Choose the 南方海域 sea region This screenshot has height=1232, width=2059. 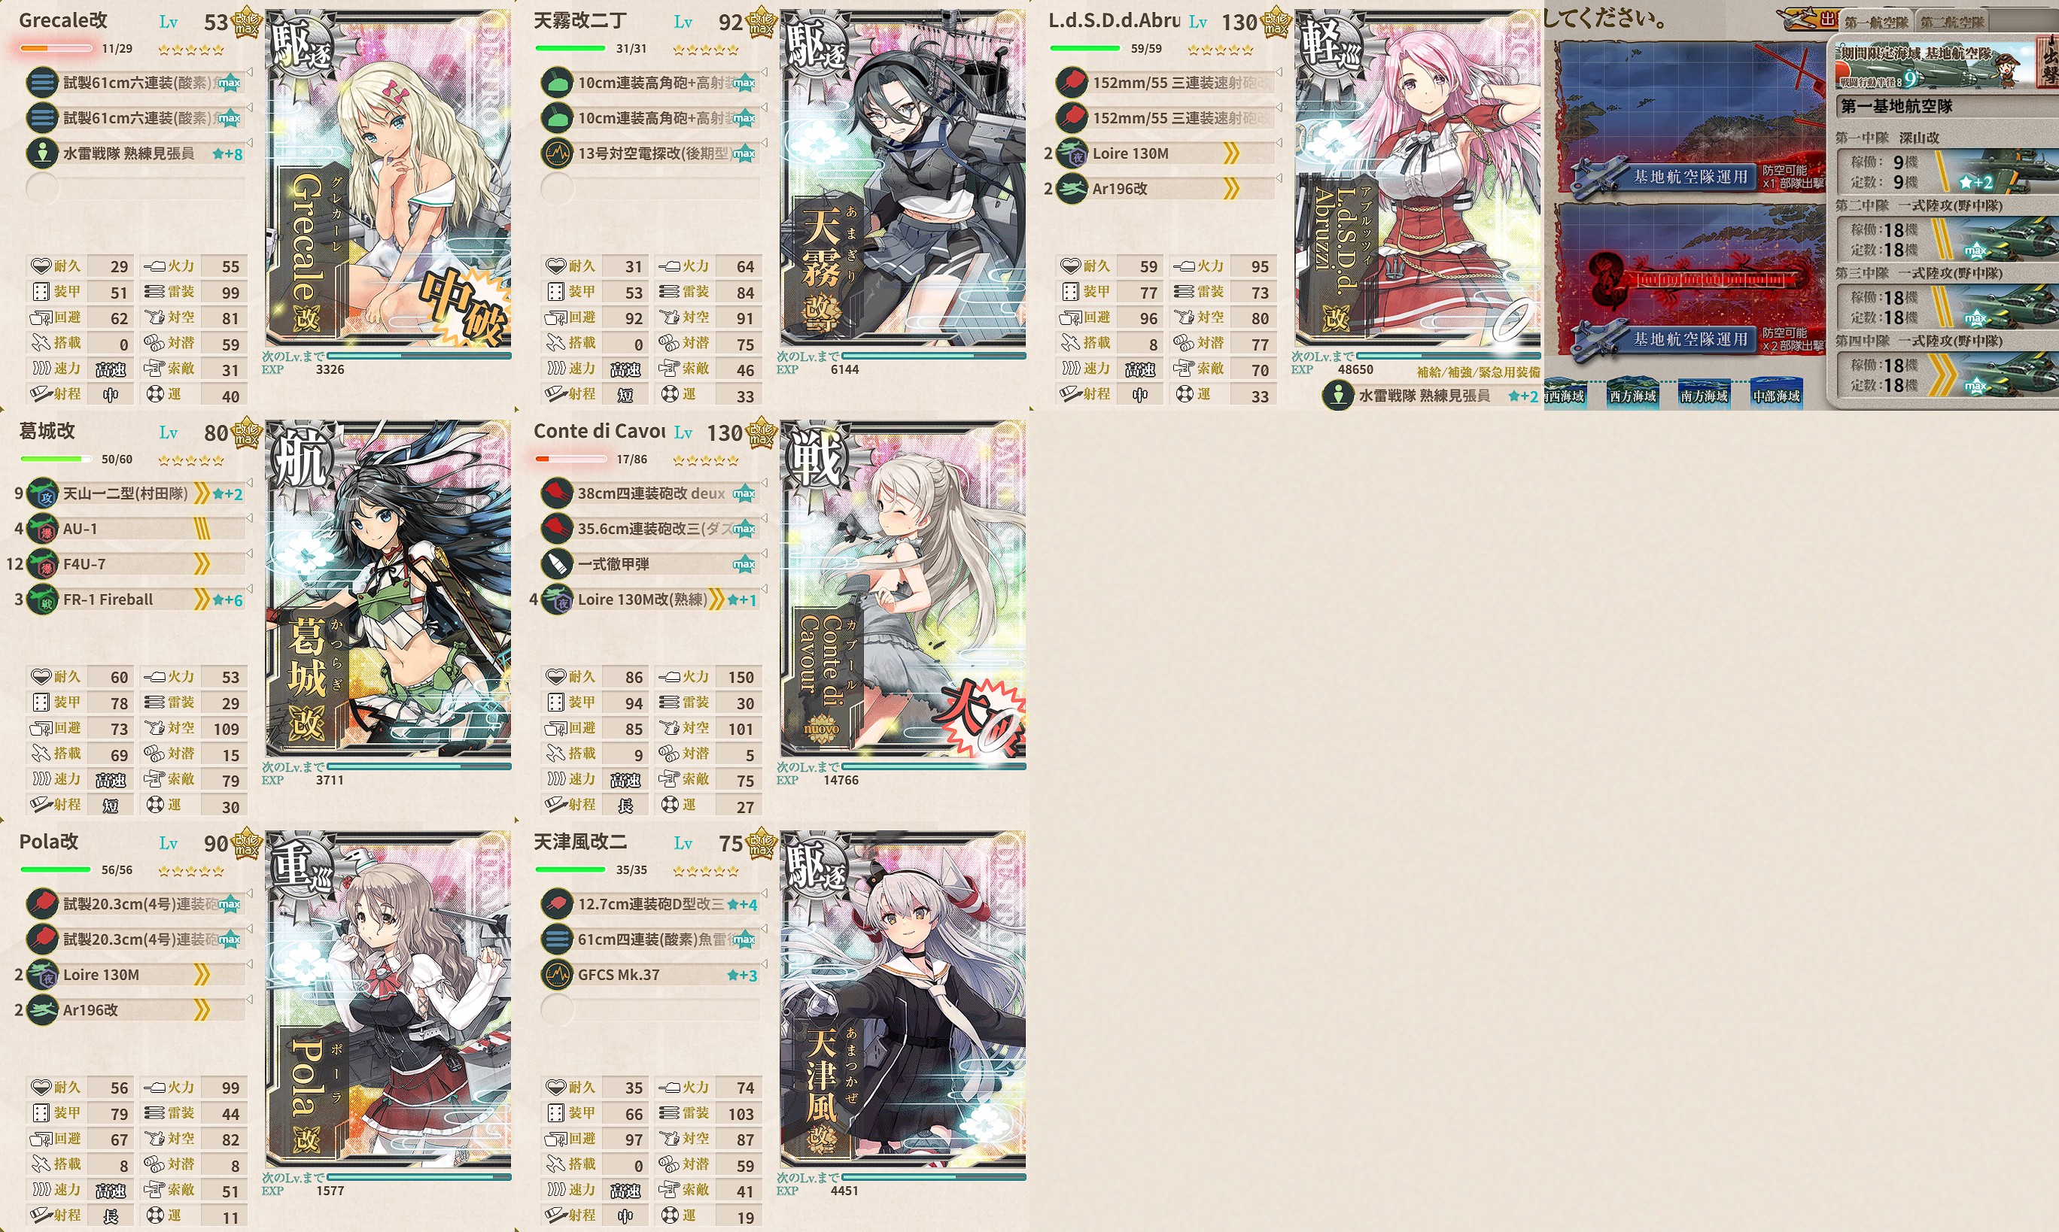pyautogui.click(x=1704, y=395)
